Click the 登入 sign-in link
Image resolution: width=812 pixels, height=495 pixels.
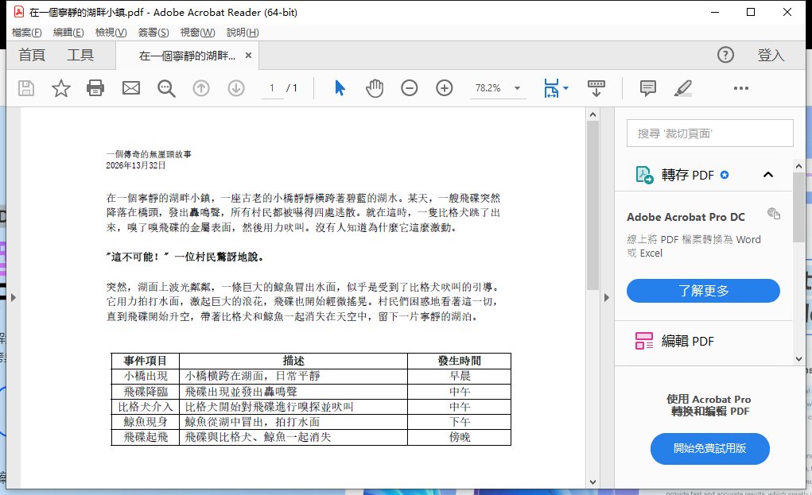pos(771,56)
